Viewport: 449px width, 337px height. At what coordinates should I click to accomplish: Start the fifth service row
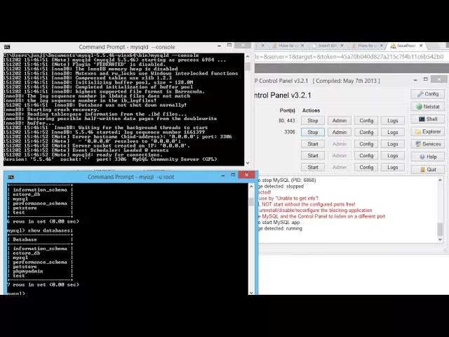(x=313, y=167)
